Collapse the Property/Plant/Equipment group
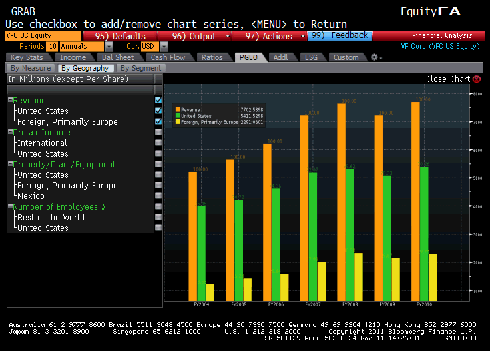The image size is (490, 351). point(11,165)
